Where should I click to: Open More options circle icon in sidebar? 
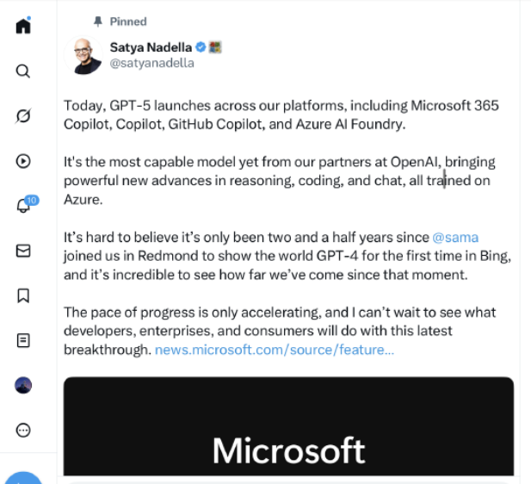pyautogui.click(x=23, y=430)
